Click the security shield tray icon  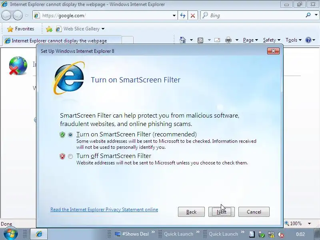click(x=262, y=235)
